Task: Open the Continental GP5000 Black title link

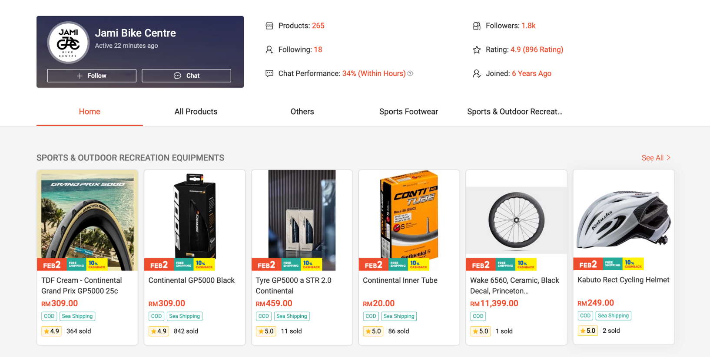Action: pyautogui.click(x=192, y=280)
